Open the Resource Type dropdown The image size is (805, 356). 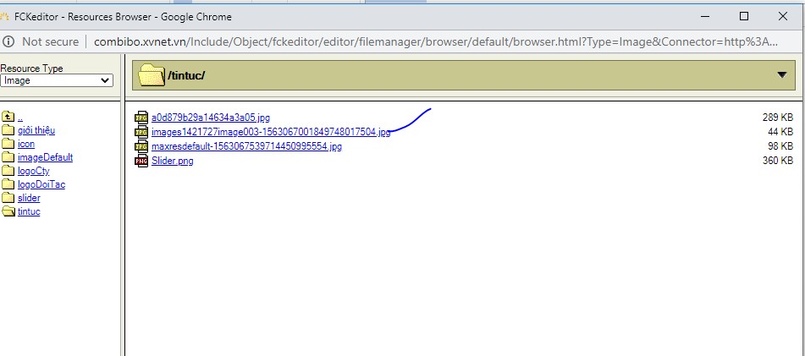coord(57,80)
